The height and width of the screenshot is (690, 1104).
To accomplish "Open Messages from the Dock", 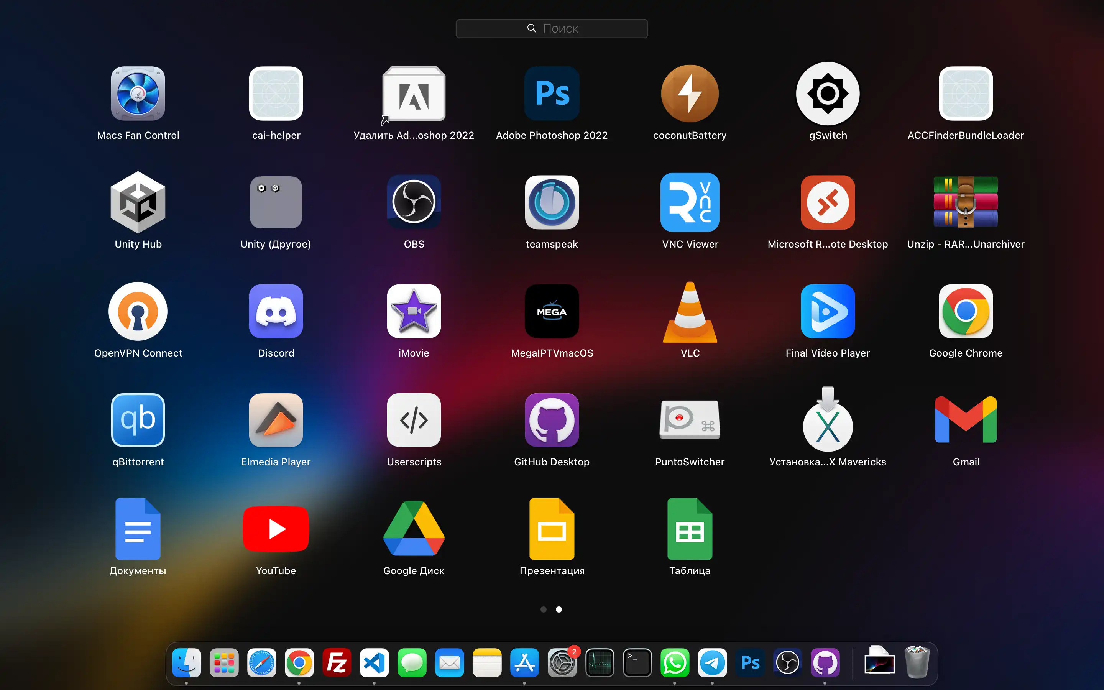I will (x=412, y=663).
